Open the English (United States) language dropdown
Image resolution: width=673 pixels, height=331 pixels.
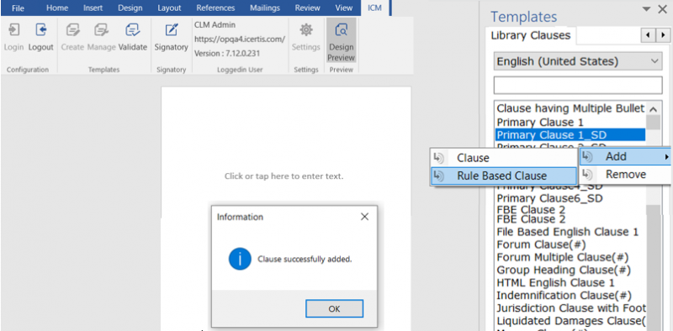click(x=578, y=61)
